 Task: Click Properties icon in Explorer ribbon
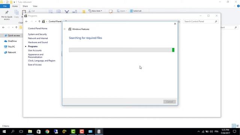pos(111,12)
